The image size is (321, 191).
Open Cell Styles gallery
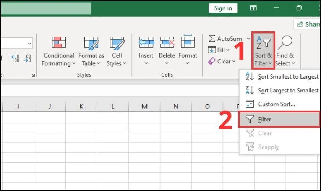(x=117, y=52)
